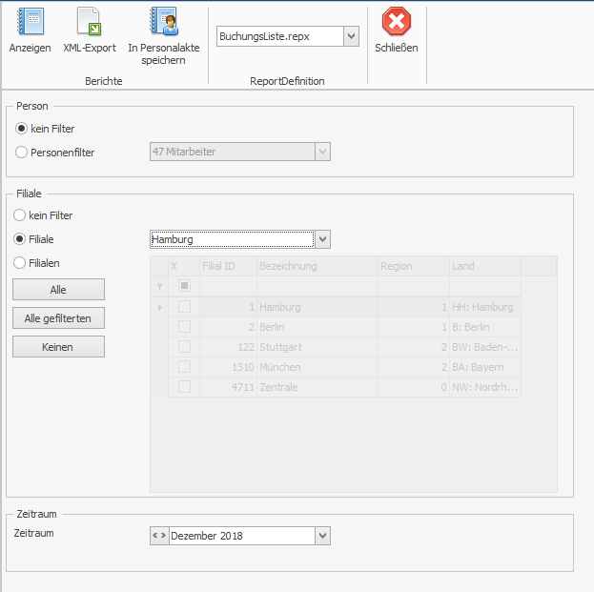The height and width of the screenshot is (592, 594).
Task: Click the Alle gefilterten button
Action: pos(58,317)
